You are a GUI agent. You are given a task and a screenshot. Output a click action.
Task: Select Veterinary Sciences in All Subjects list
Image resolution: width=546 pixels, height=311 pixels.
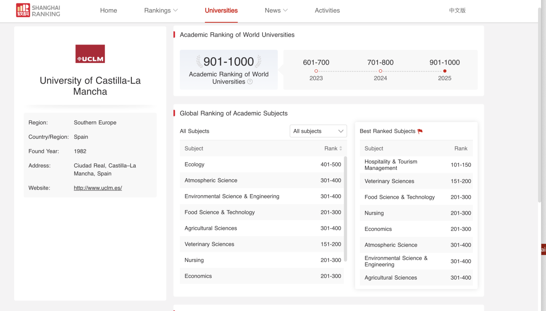coord(262,244)
